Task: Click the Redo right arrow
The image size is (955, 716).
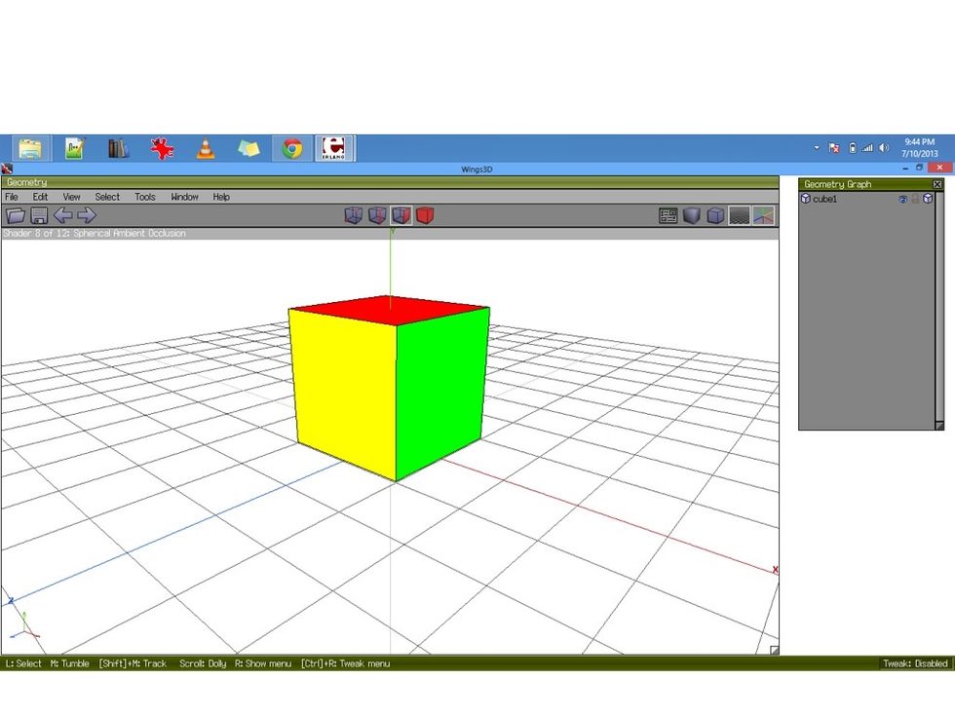Action: pos(87,215)
